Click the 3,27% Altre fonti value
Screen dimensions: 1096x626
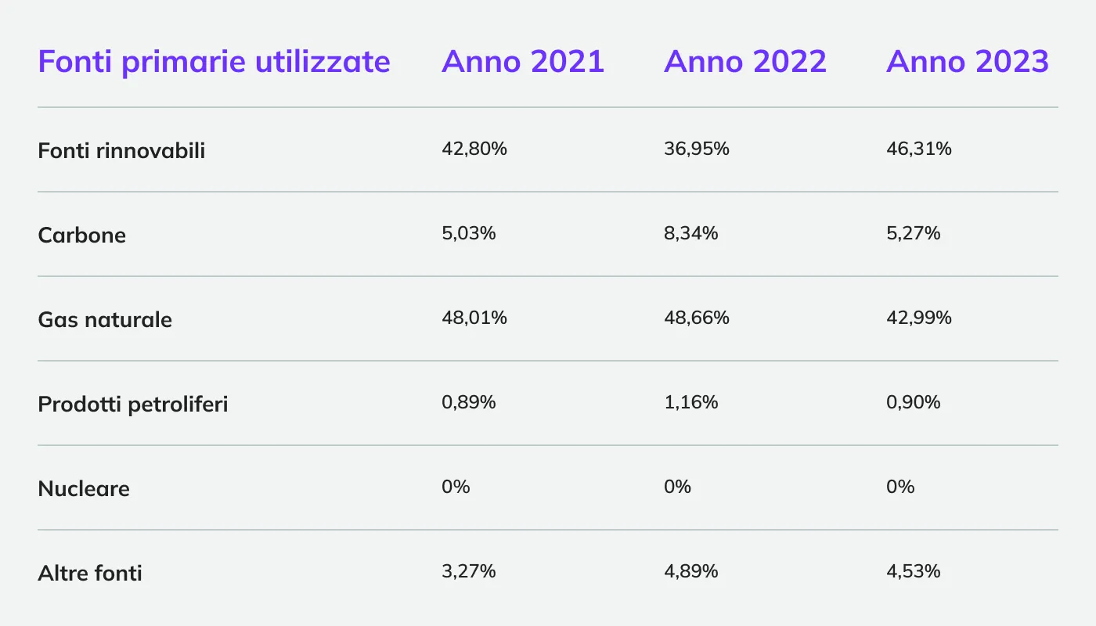469,571
